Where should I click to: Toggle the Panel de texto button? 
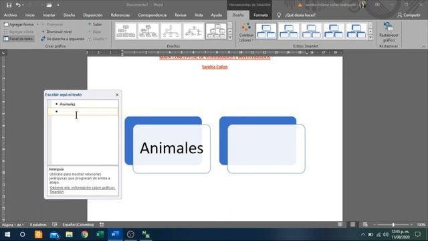point(19,39)
